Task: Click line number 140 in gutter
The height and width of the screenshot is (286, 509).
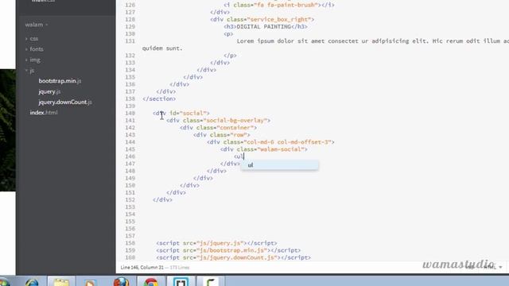Action: (130, 113)
